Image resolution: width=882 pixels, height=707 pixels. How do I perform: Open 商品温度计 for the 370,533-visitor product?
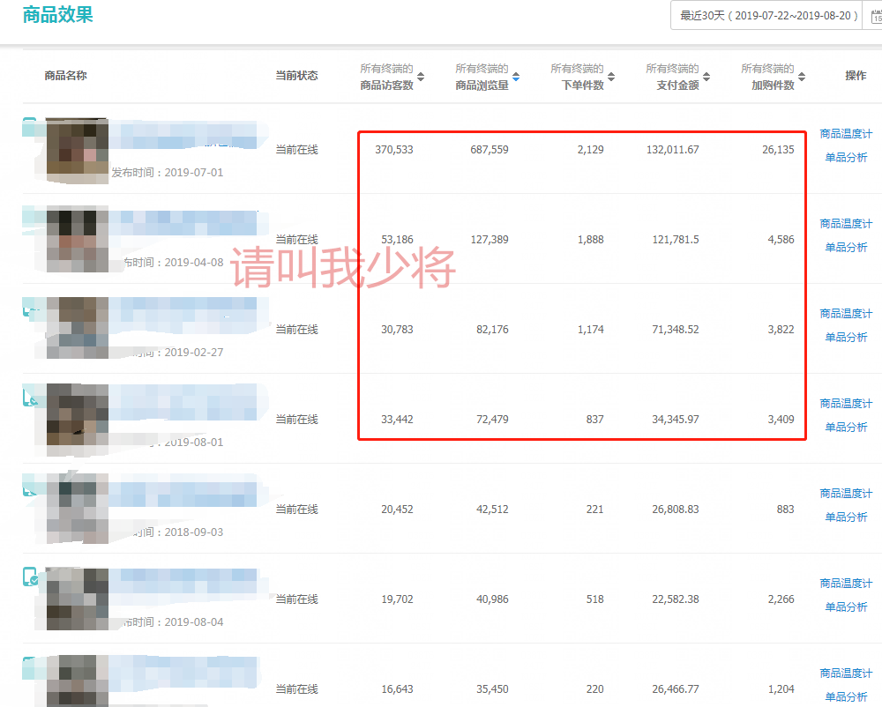846,134
